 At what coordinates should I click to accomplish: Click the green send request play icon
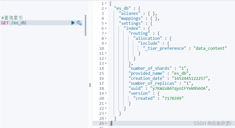73,23
